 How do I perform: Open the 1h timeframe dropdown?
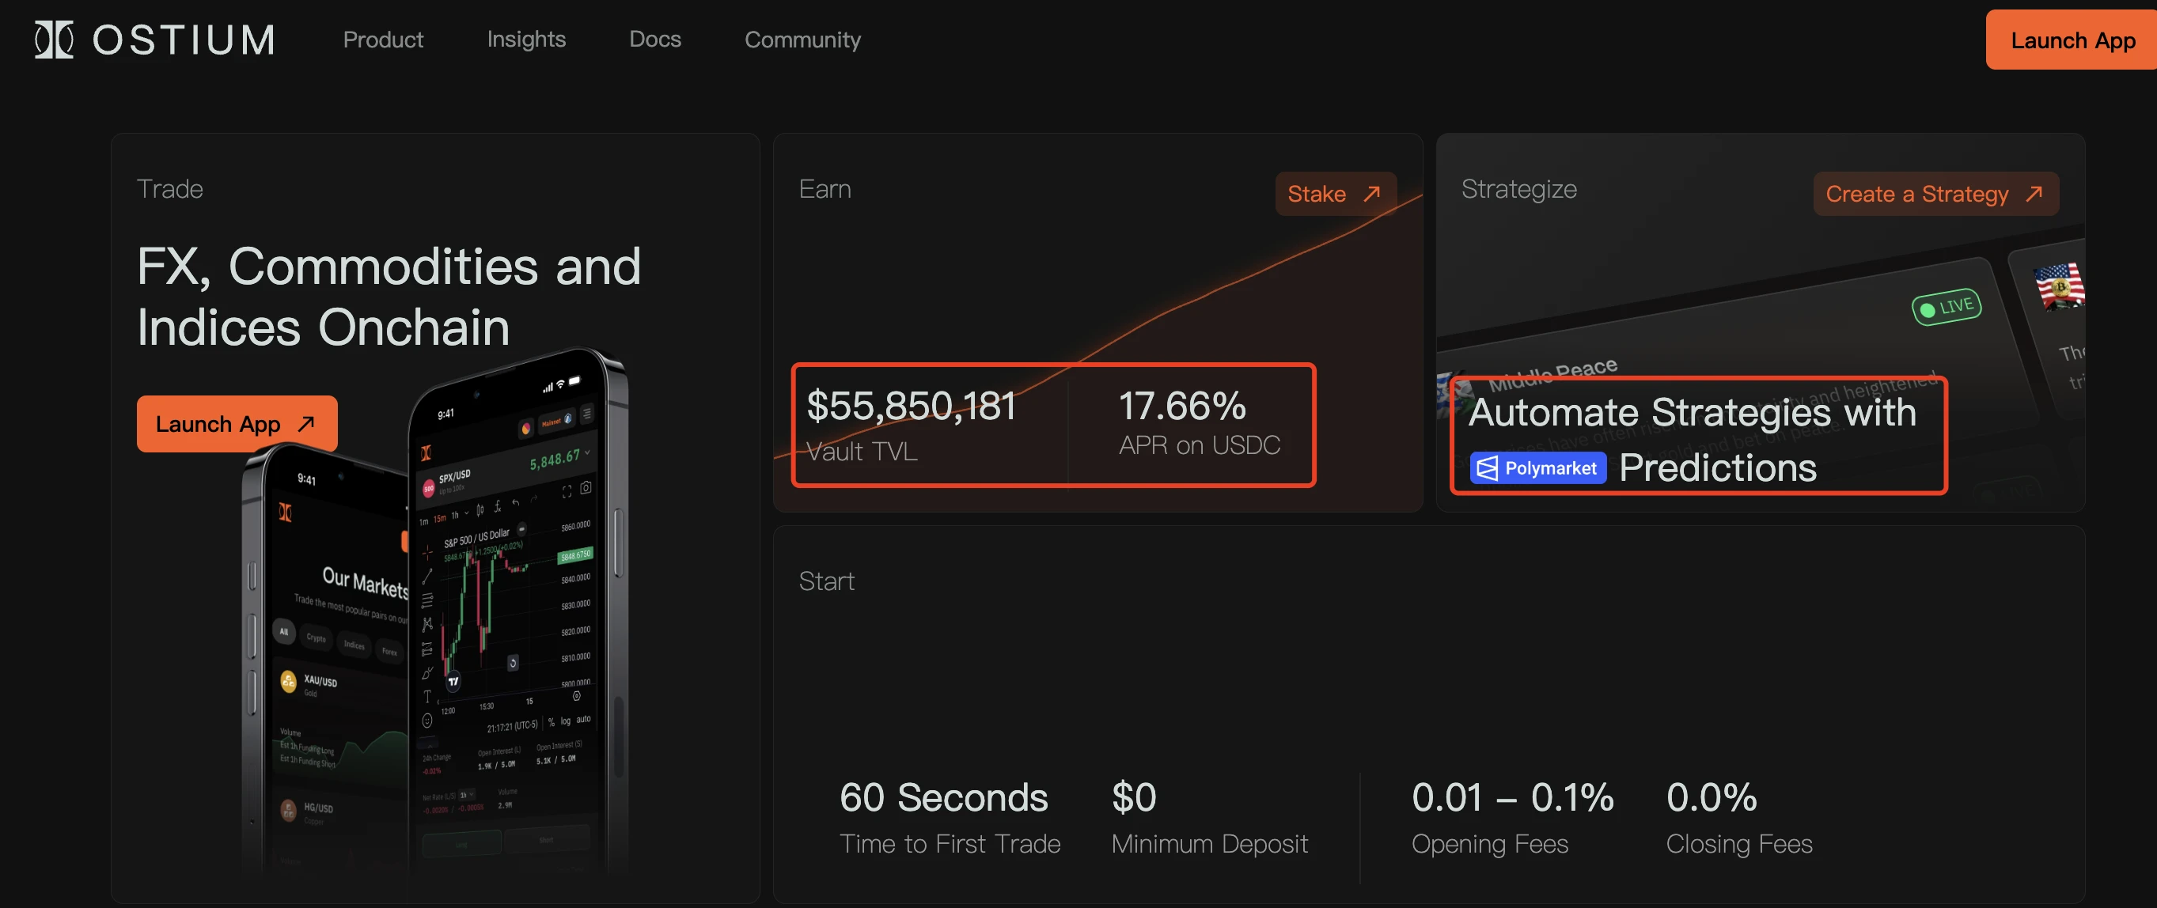pyautogui.click(x=460, y=515)
